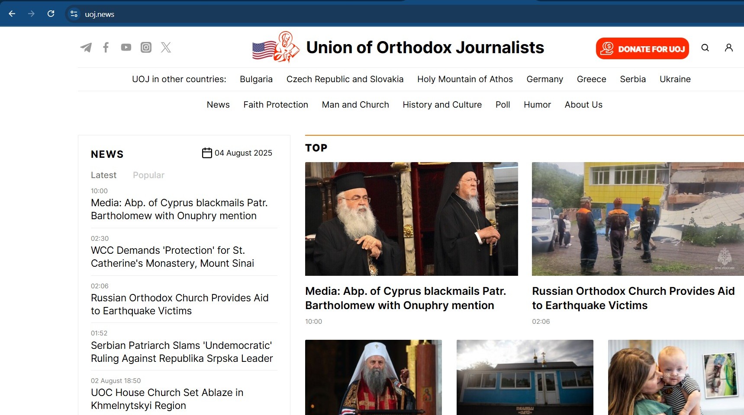
Task: Click the Donate for UOJ button
Action: (x=642, y=48)
